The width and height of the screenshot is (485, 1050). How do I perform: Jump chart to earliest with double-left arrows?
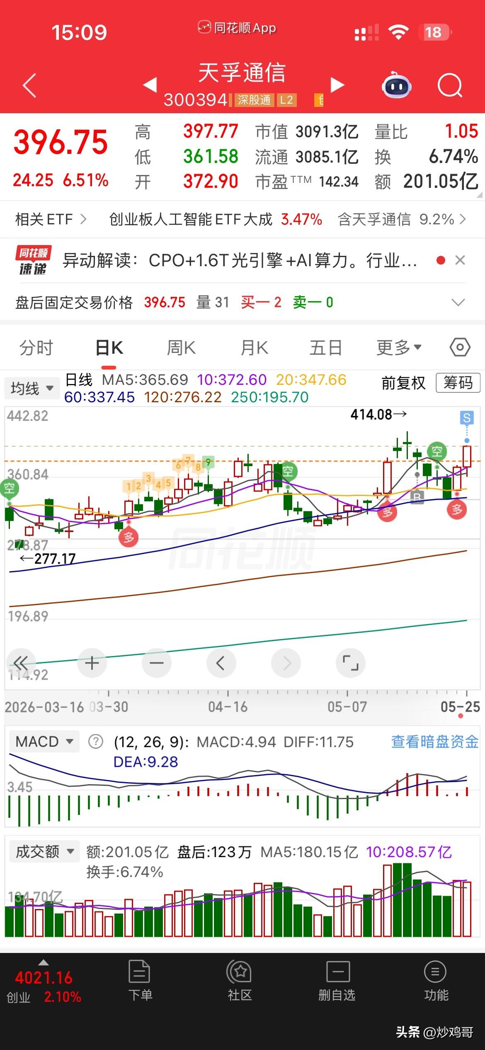(x=21, y=663)
